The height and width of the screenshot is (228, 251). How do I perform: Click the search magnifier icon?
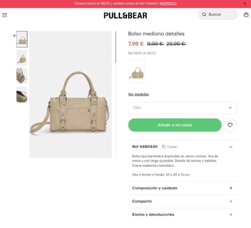pyautogui.click(x=204, y=14)
